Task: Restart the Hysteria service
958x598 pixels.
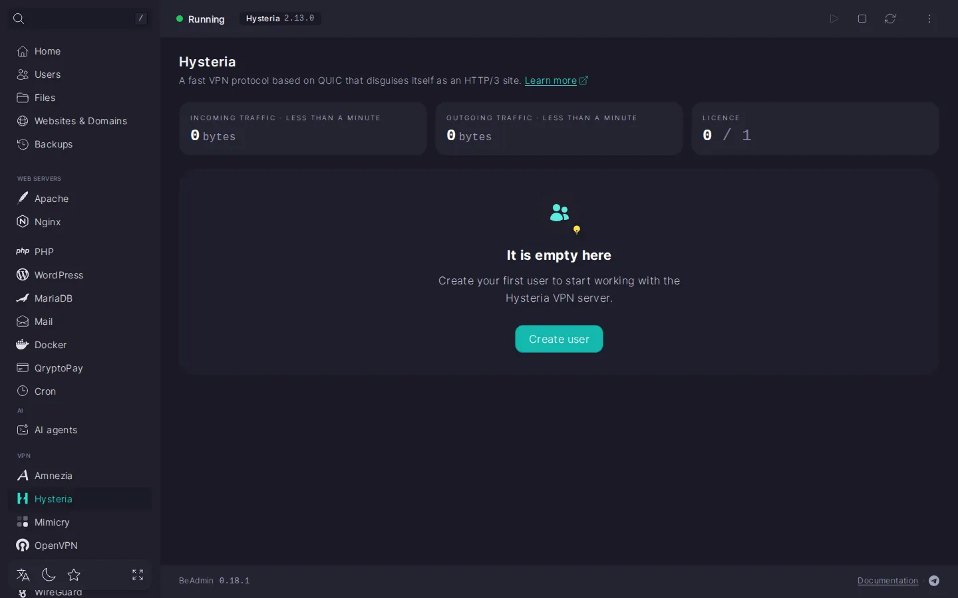Action: pos(890,19)
